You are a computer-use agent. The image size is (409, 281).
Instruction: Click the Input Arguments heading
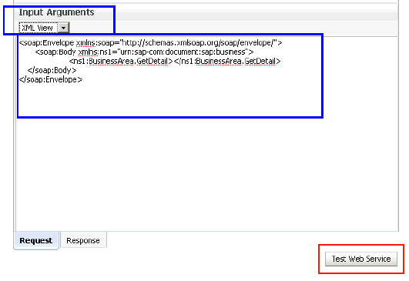[x=56, y=12]
